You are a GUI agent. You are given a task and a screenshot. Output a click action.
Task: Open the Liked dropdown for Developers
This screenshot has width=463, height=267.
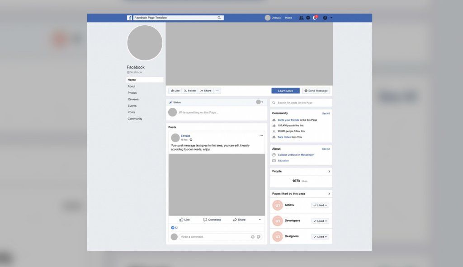(x=320, y=221)
